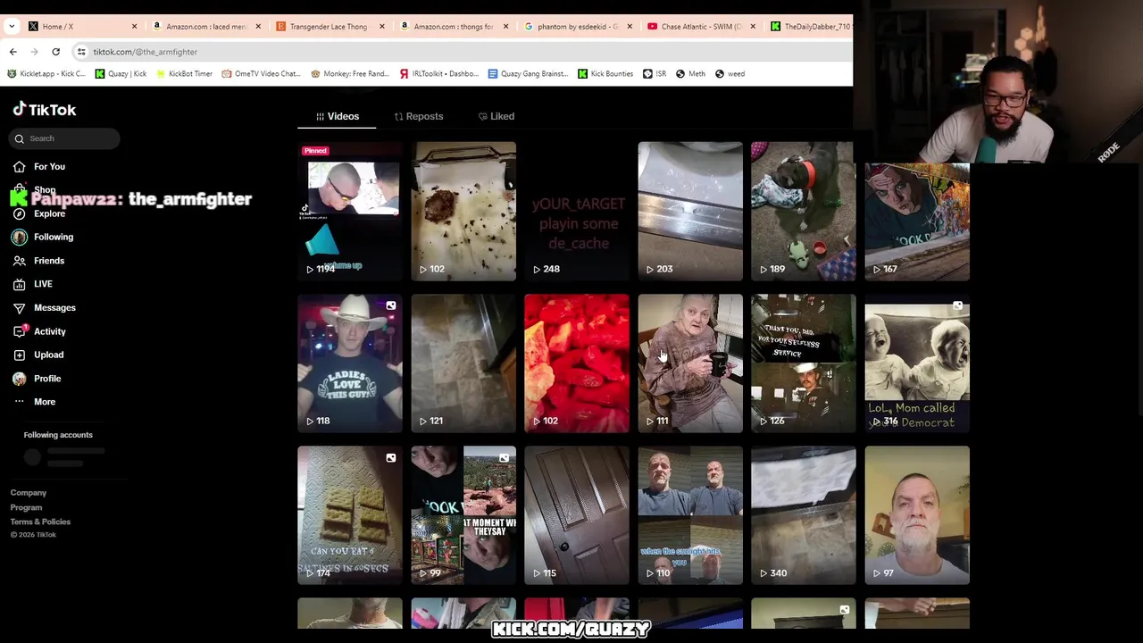Switch to TheDailyDabber_710 tab
Image resolution: width=1143 pixels, height=643 pixels.
pos(811,26)
